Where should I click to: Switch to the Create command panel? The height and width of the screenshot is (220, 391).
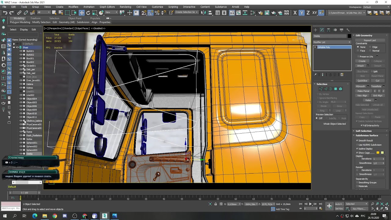pos(316,30)
